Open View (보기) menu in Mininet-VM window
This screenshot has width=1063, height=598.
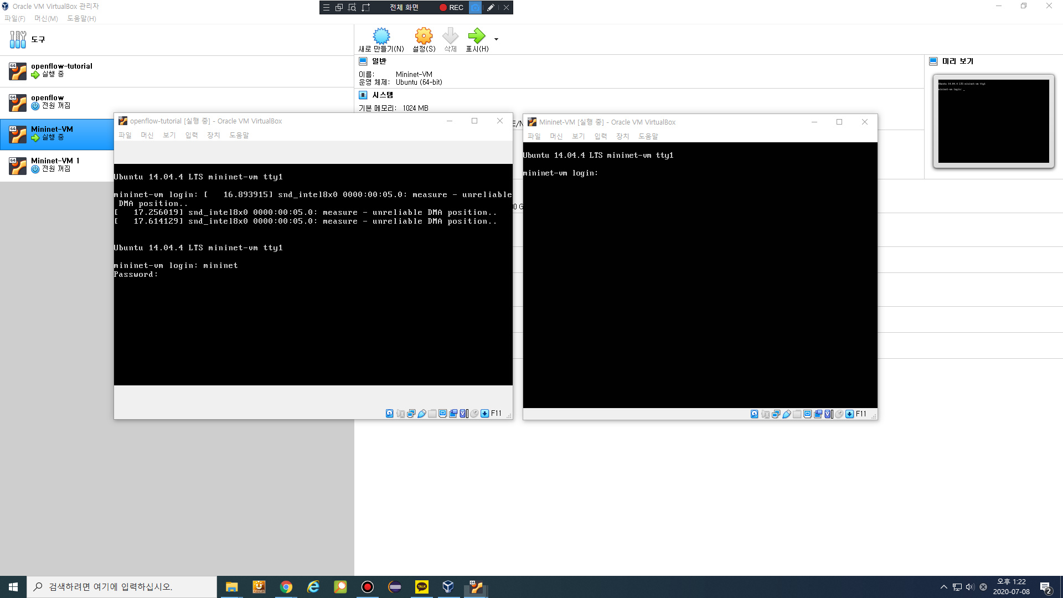coord(579,136)
